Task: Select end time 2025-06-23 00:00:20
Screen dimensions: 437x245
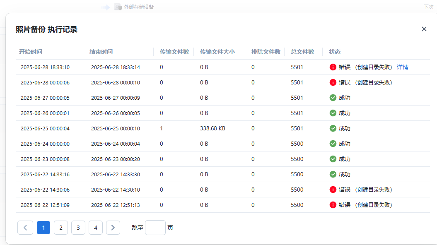Action: 116,159
